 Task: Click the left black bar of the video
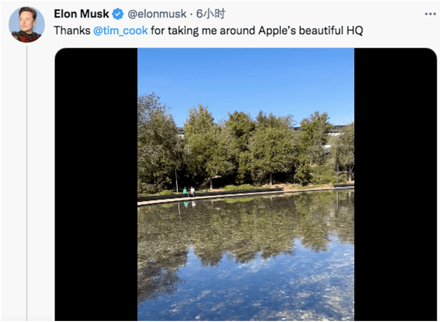[x=96, y=184]
